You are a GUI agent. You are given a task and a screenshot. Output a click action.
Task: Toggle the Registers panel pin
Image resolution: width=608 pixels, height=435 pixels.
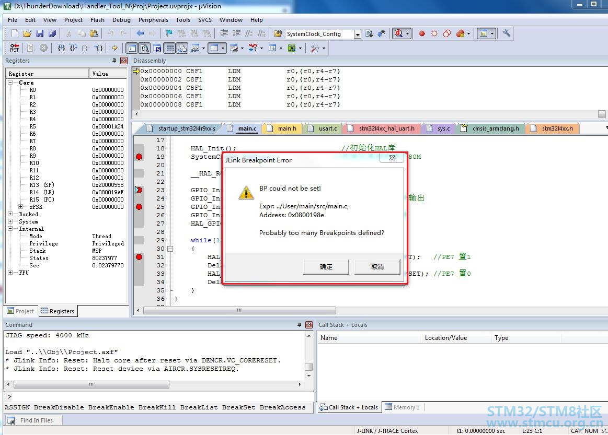pos(114,61)
